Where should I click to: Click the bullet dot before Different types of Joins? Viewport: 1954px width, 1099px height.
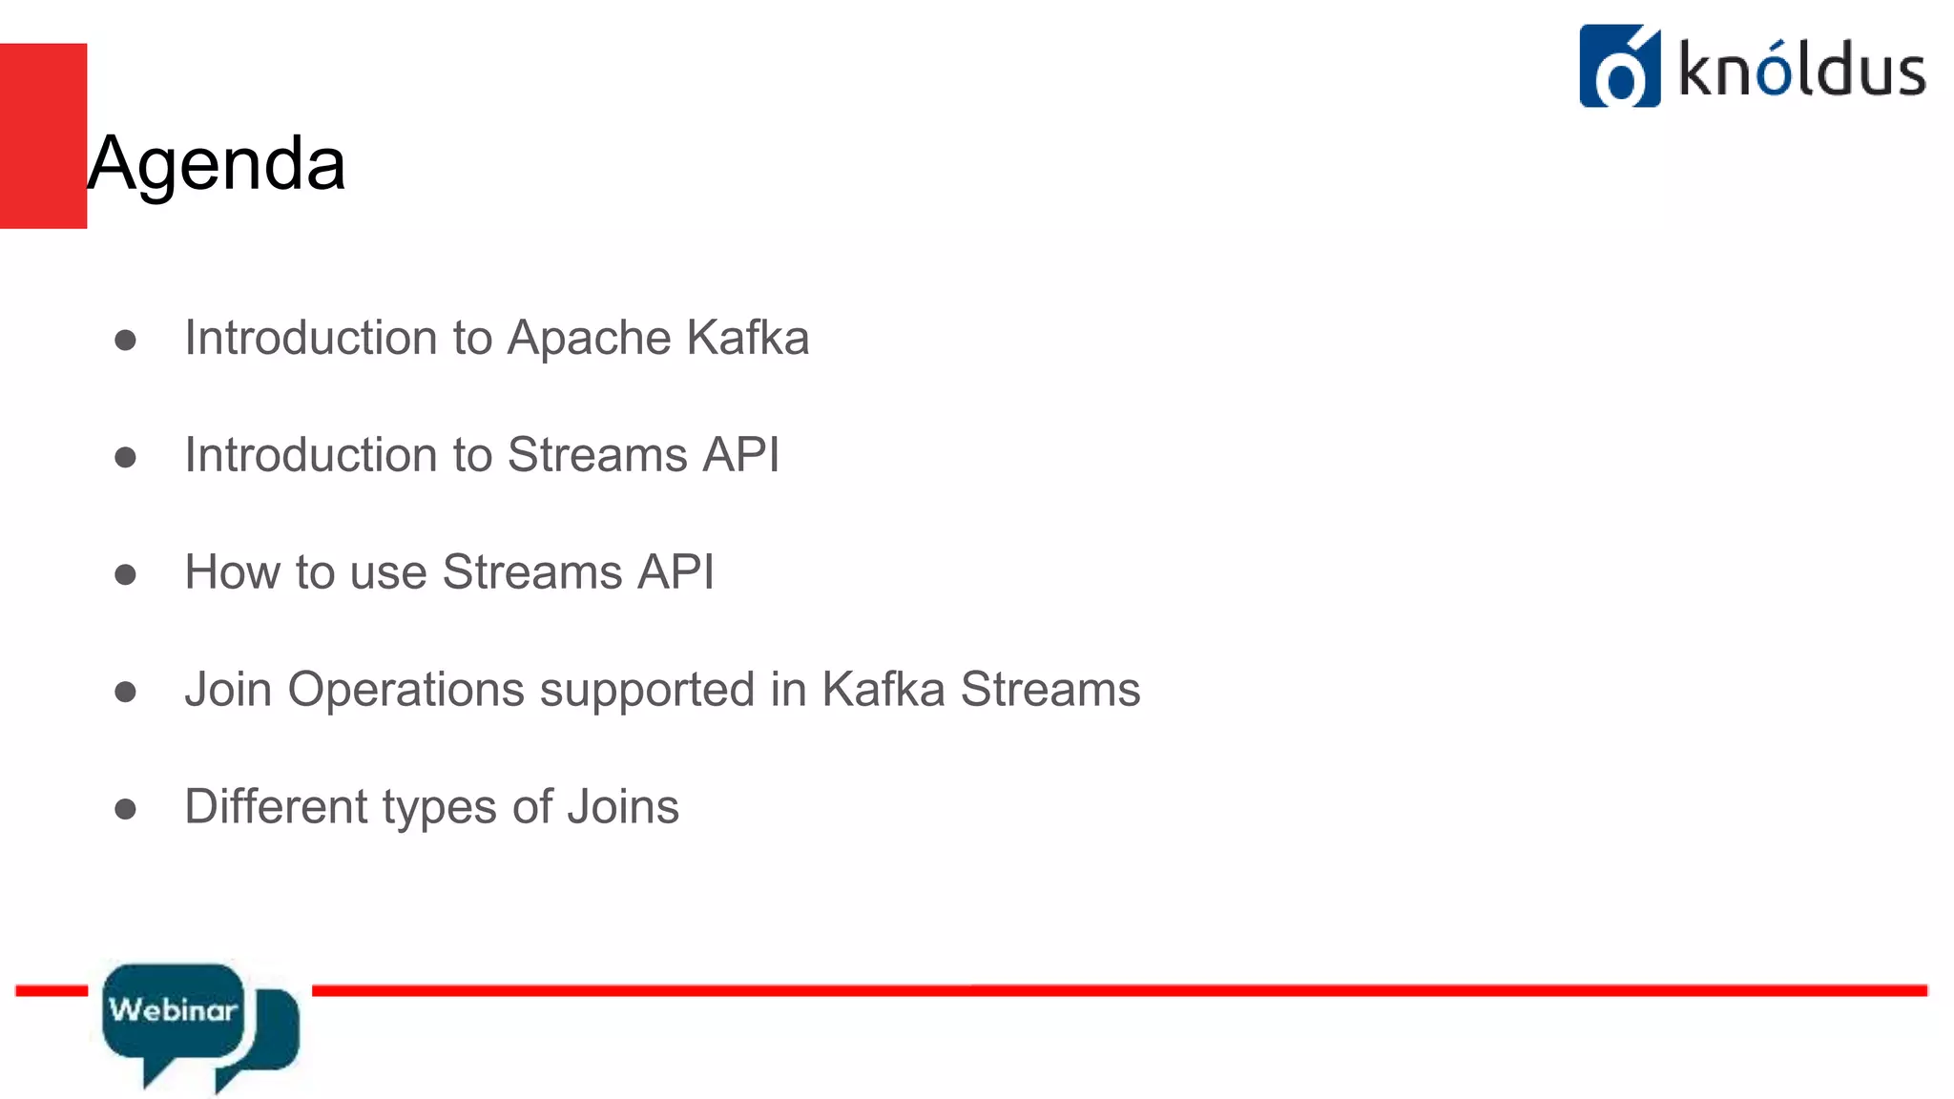pyautogui.click(x=125, y=810)
